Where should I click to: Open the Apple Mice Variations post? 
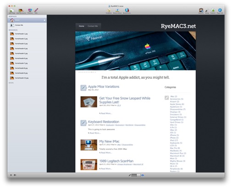(x=104, y=86)
